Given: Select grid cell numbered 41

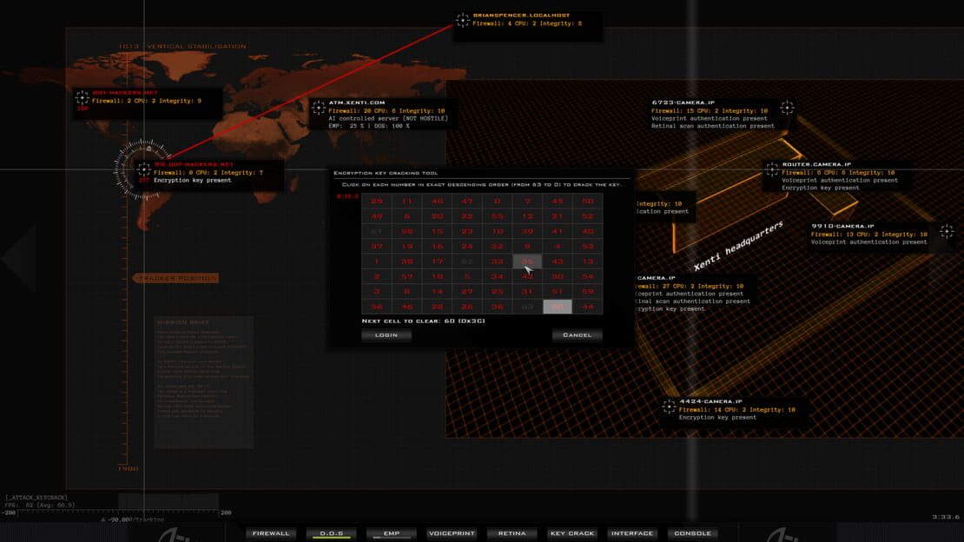Looking at the screenshot, I should [557, 231].
